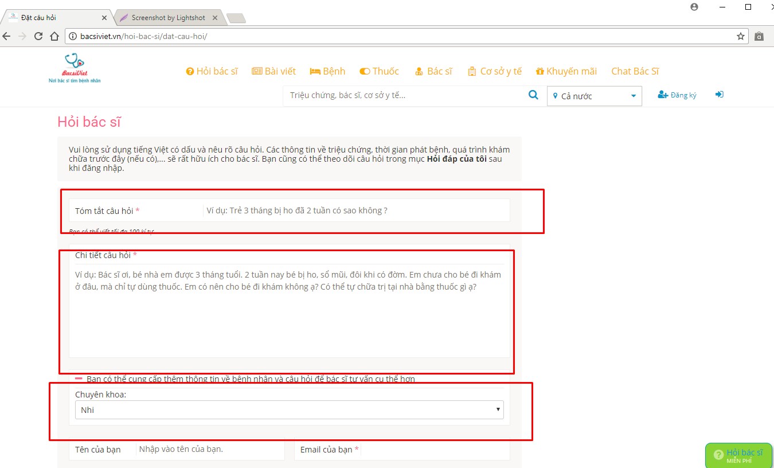Screen dimensions: 774x468
Task: Click the BacsiViet logo
Action: click(x=75, y=68)
